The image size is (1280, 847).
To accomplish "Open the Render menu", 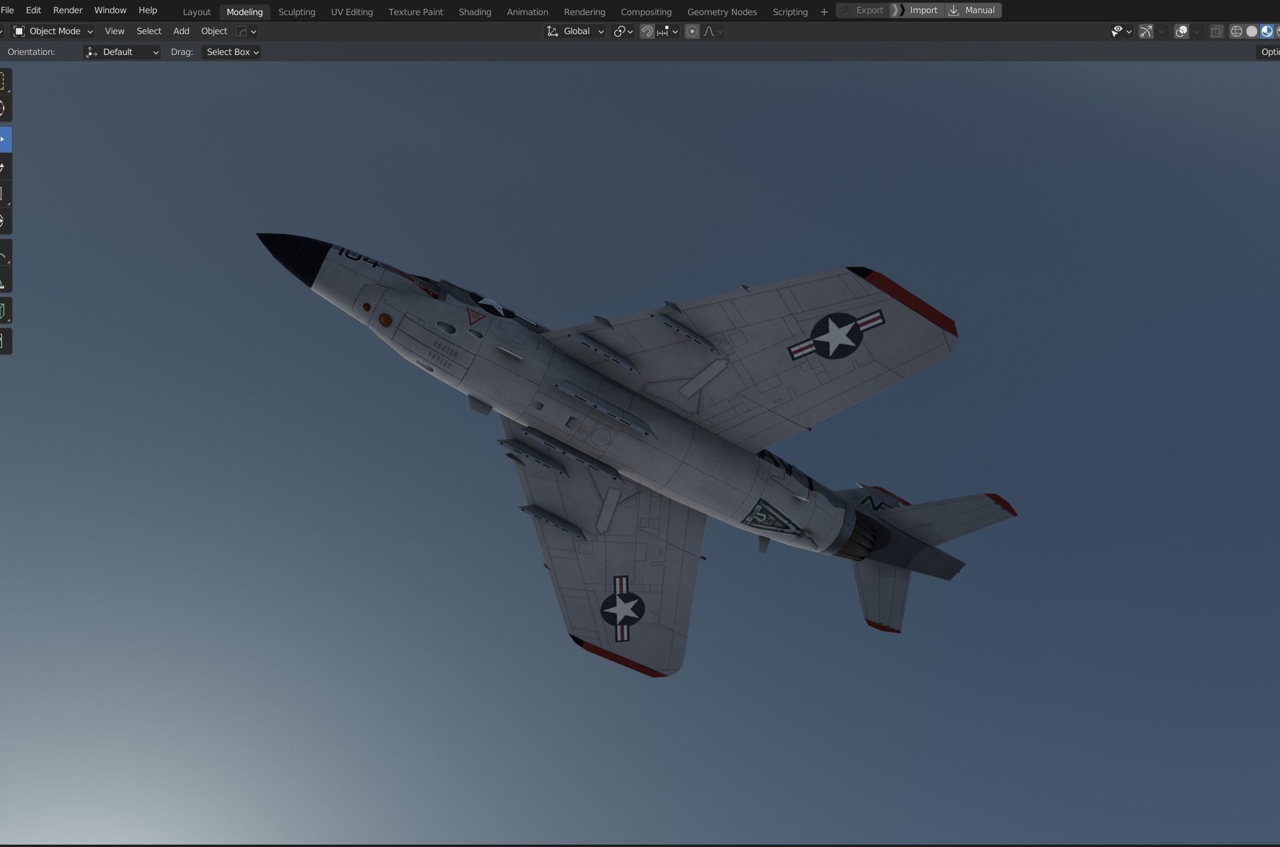I will [x=68, y=10].
